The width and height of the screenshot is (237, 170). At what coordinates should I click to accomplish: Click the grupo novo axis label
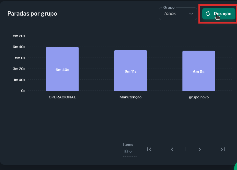(x=199, y=97)
